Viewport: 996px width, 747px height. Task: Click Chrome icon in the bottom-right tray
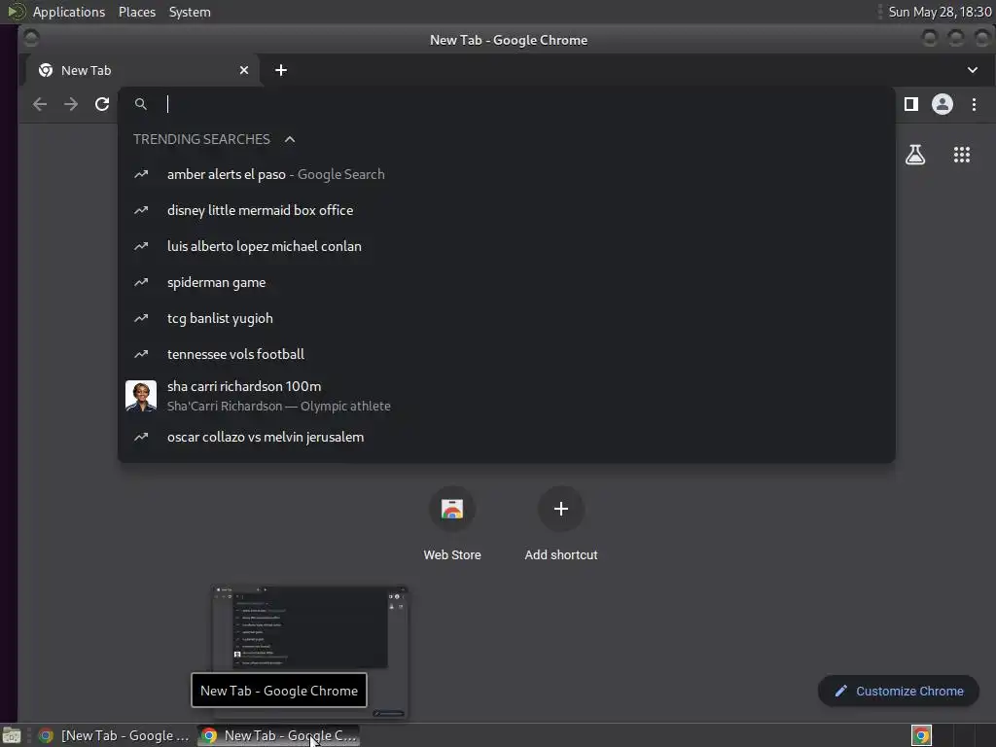(921, 735)
